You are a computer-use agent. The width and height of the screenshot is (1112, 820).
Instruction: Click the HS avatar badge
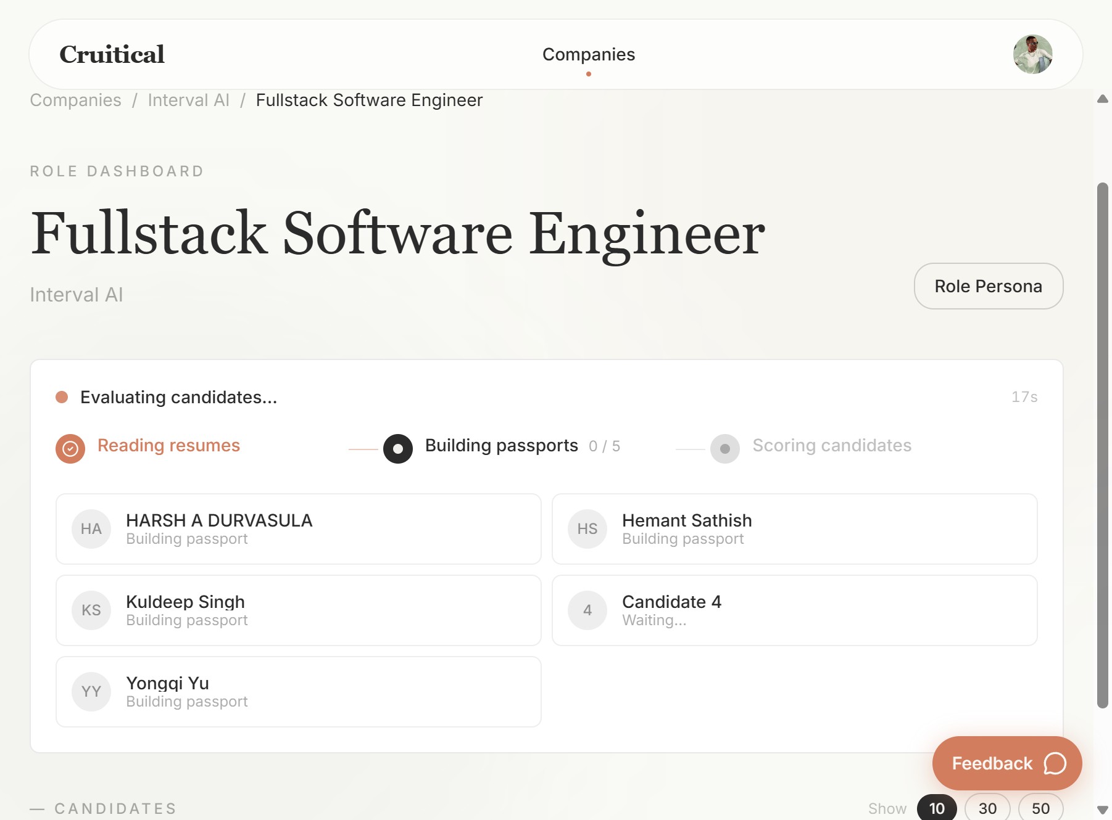click(587, 529)
